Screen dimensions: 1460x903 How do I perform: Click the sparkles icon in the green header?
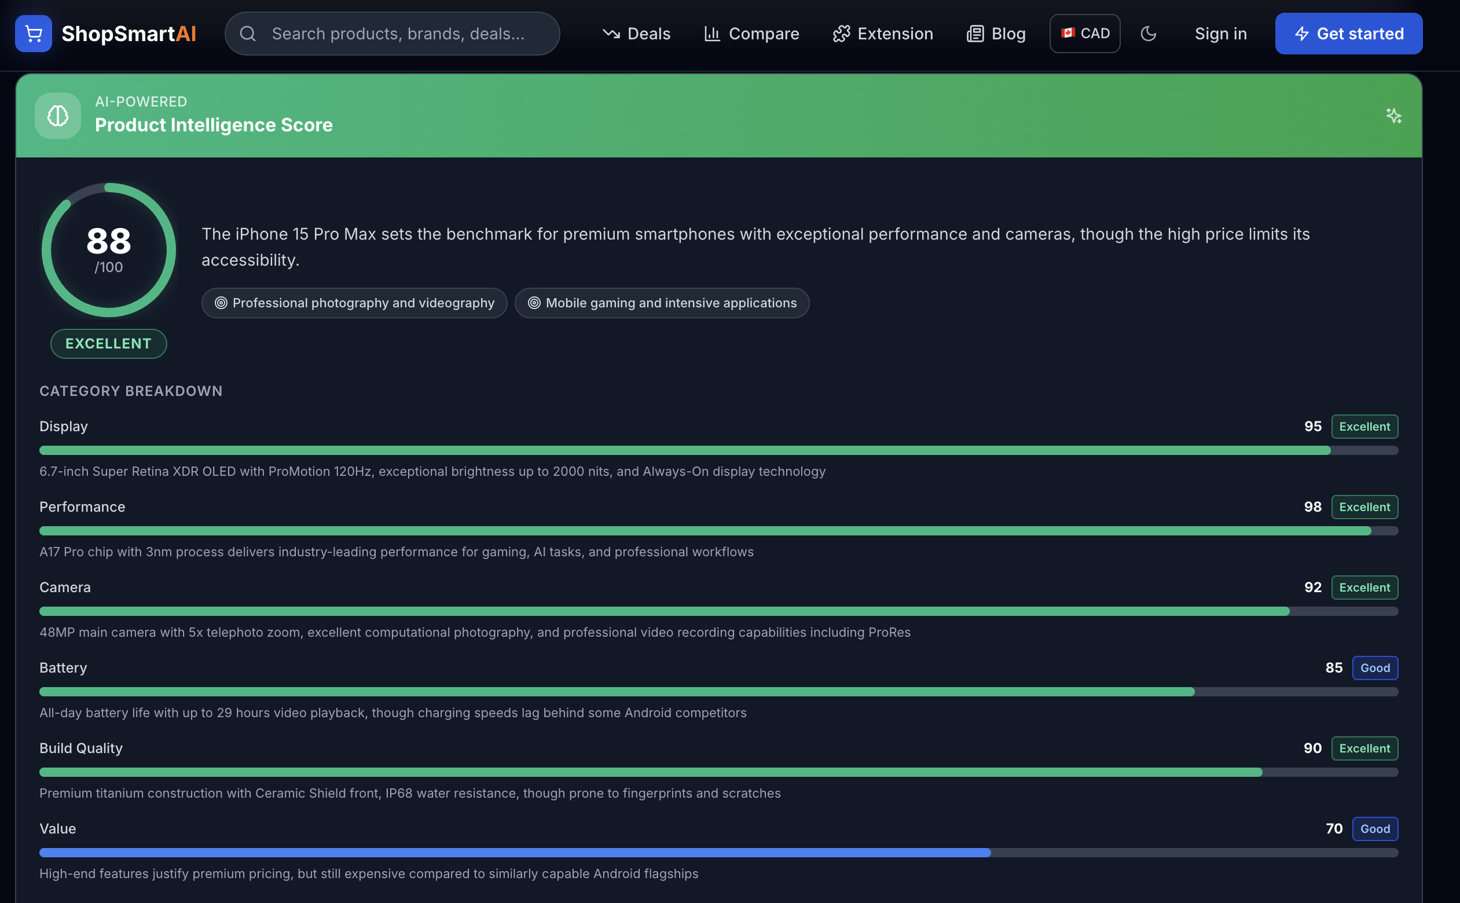pos(1394,115)
